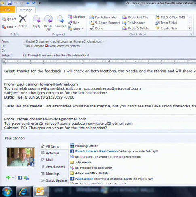Click the Forward button
This screenshot has width=196, height=197.
click(x=60, y=22)
